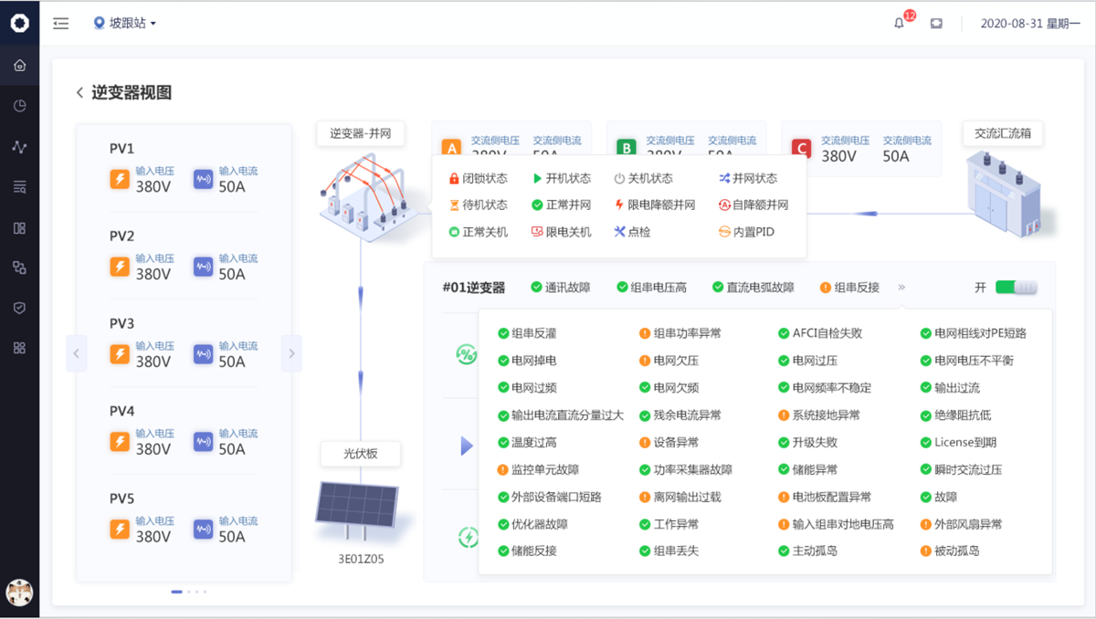
Task: Open the four-square apps grid icon
Action: pyautogui.click(x=19, y=348)
